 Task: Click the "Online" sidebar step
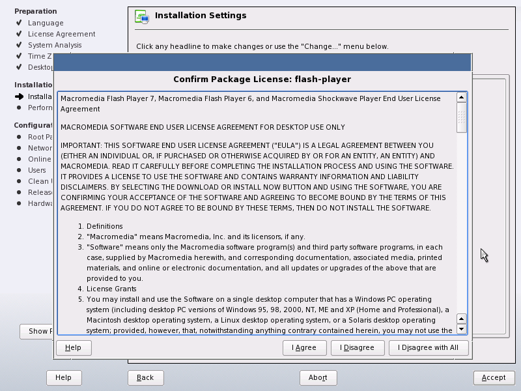click(40, 159)
